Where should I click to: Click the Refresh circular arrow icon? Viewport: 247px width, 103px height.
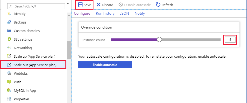pos(158,5)
